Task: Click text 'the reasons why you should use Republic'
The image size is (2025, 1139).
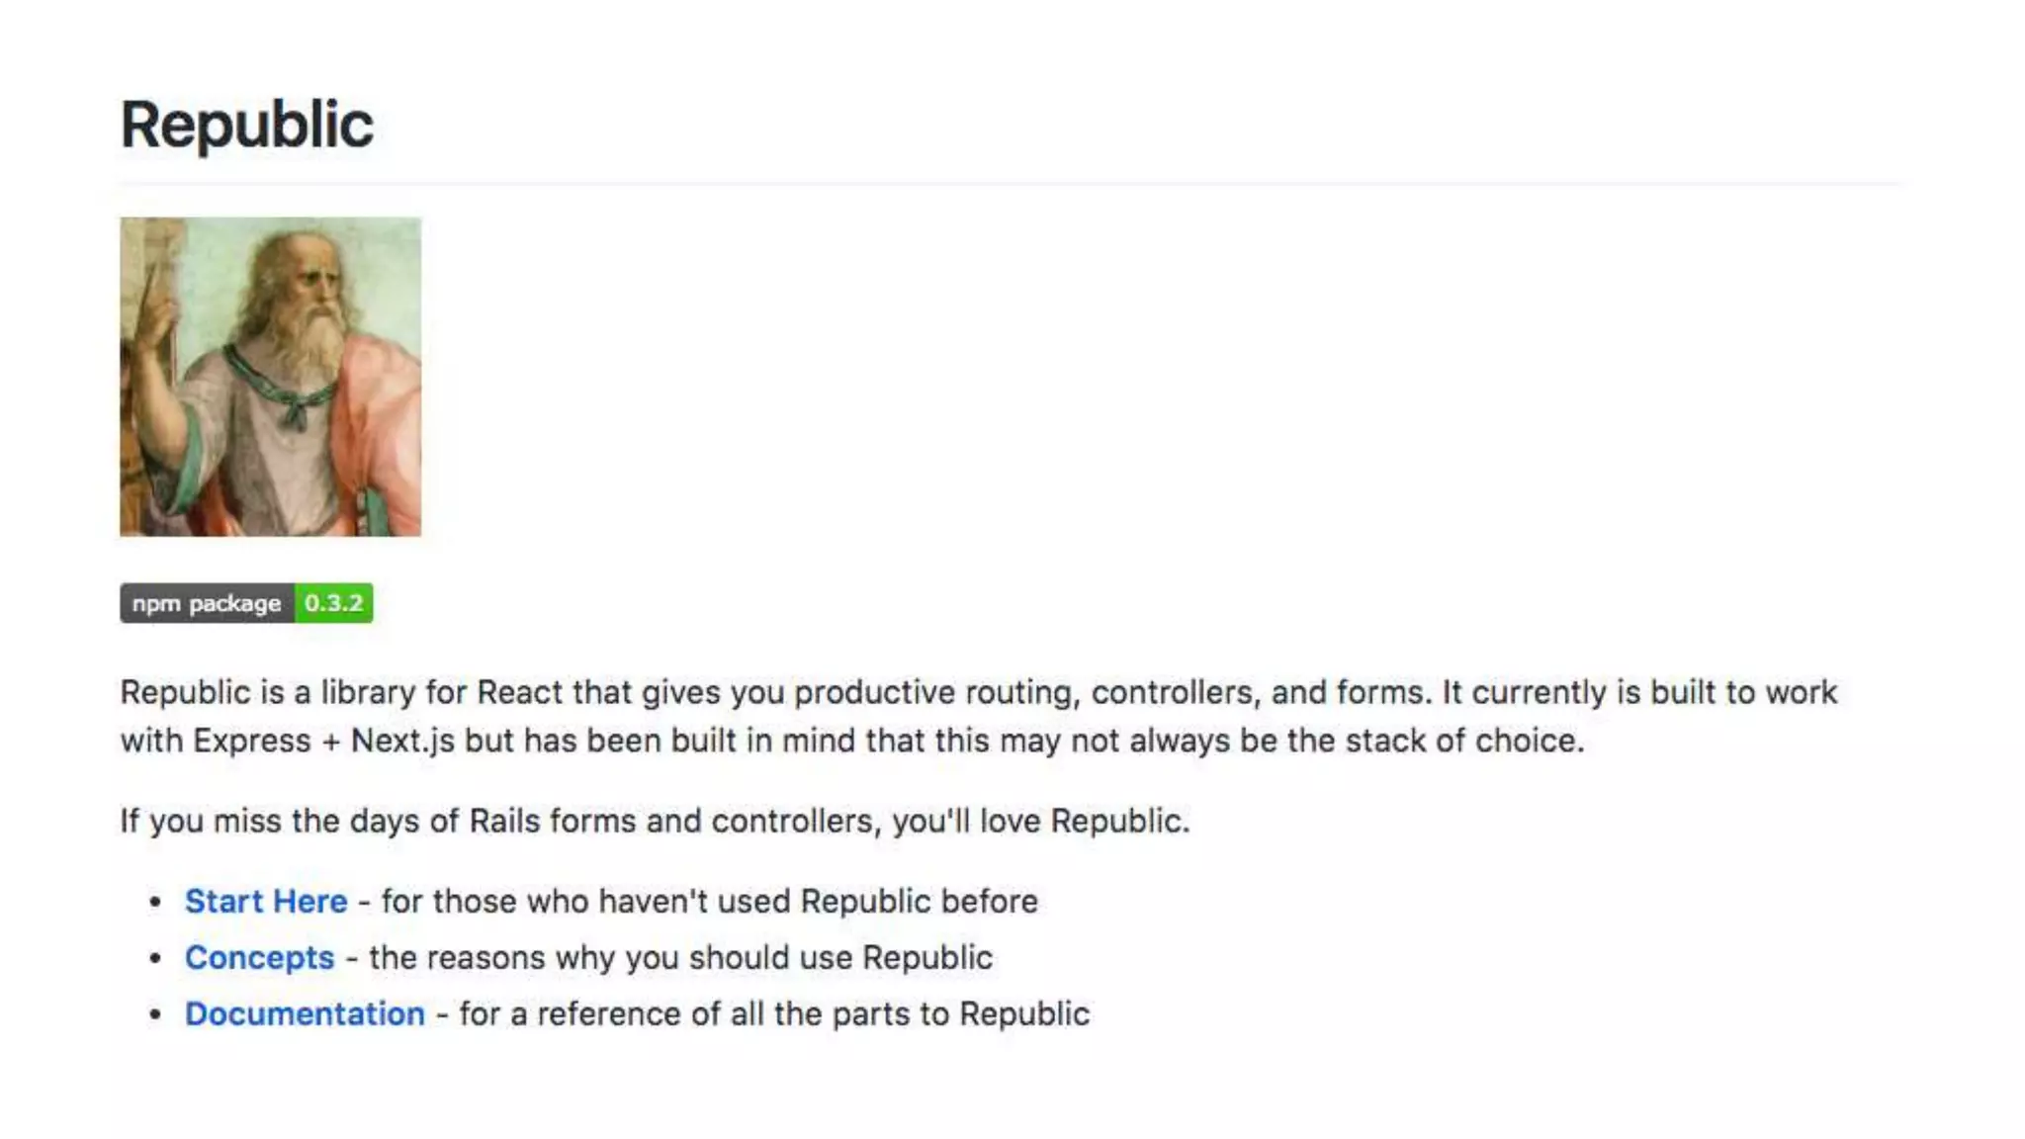Action: pyautogui.click(x=681, y=958)
